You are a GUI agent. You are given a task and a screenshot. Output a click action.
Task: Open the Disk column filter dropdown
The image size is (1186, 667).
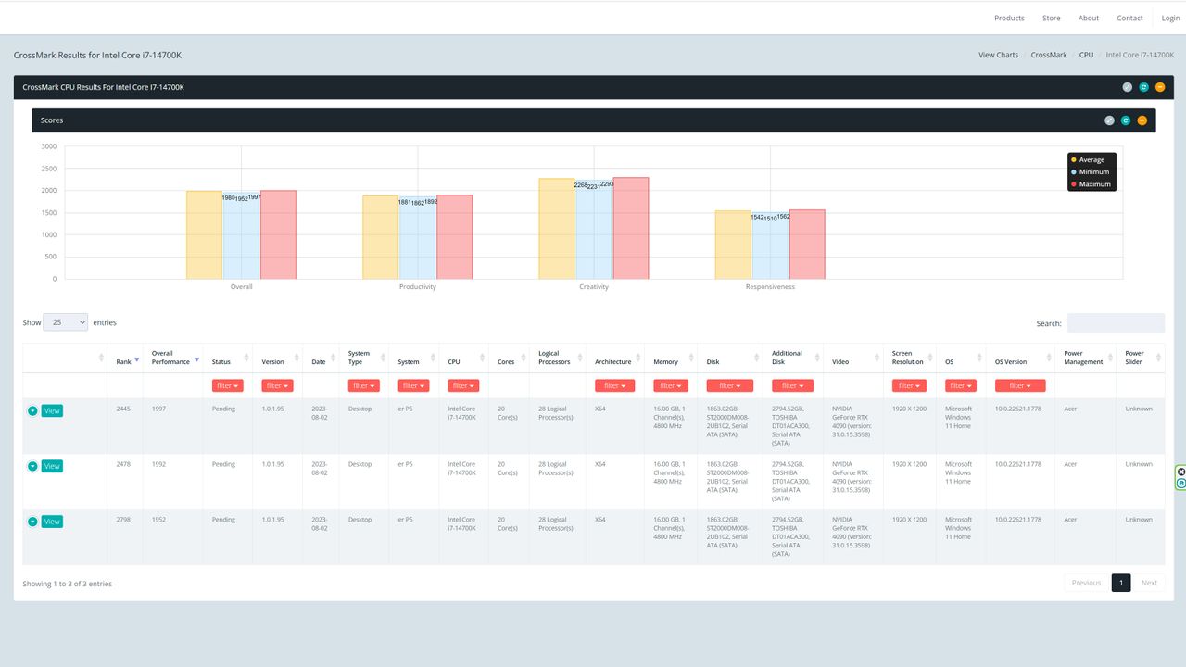pyautogui.click(x=730, y=385)
